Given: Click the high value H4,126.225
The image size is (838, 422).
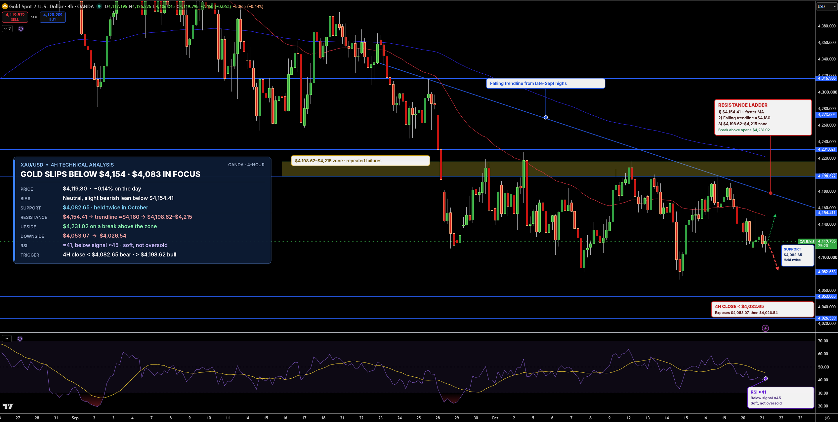Looking at the screenshot, I should click(x=140, y=6).
